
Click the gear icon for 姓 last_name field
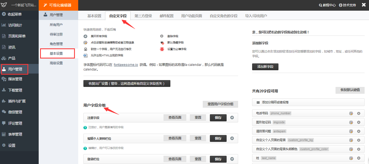point(351,158)
